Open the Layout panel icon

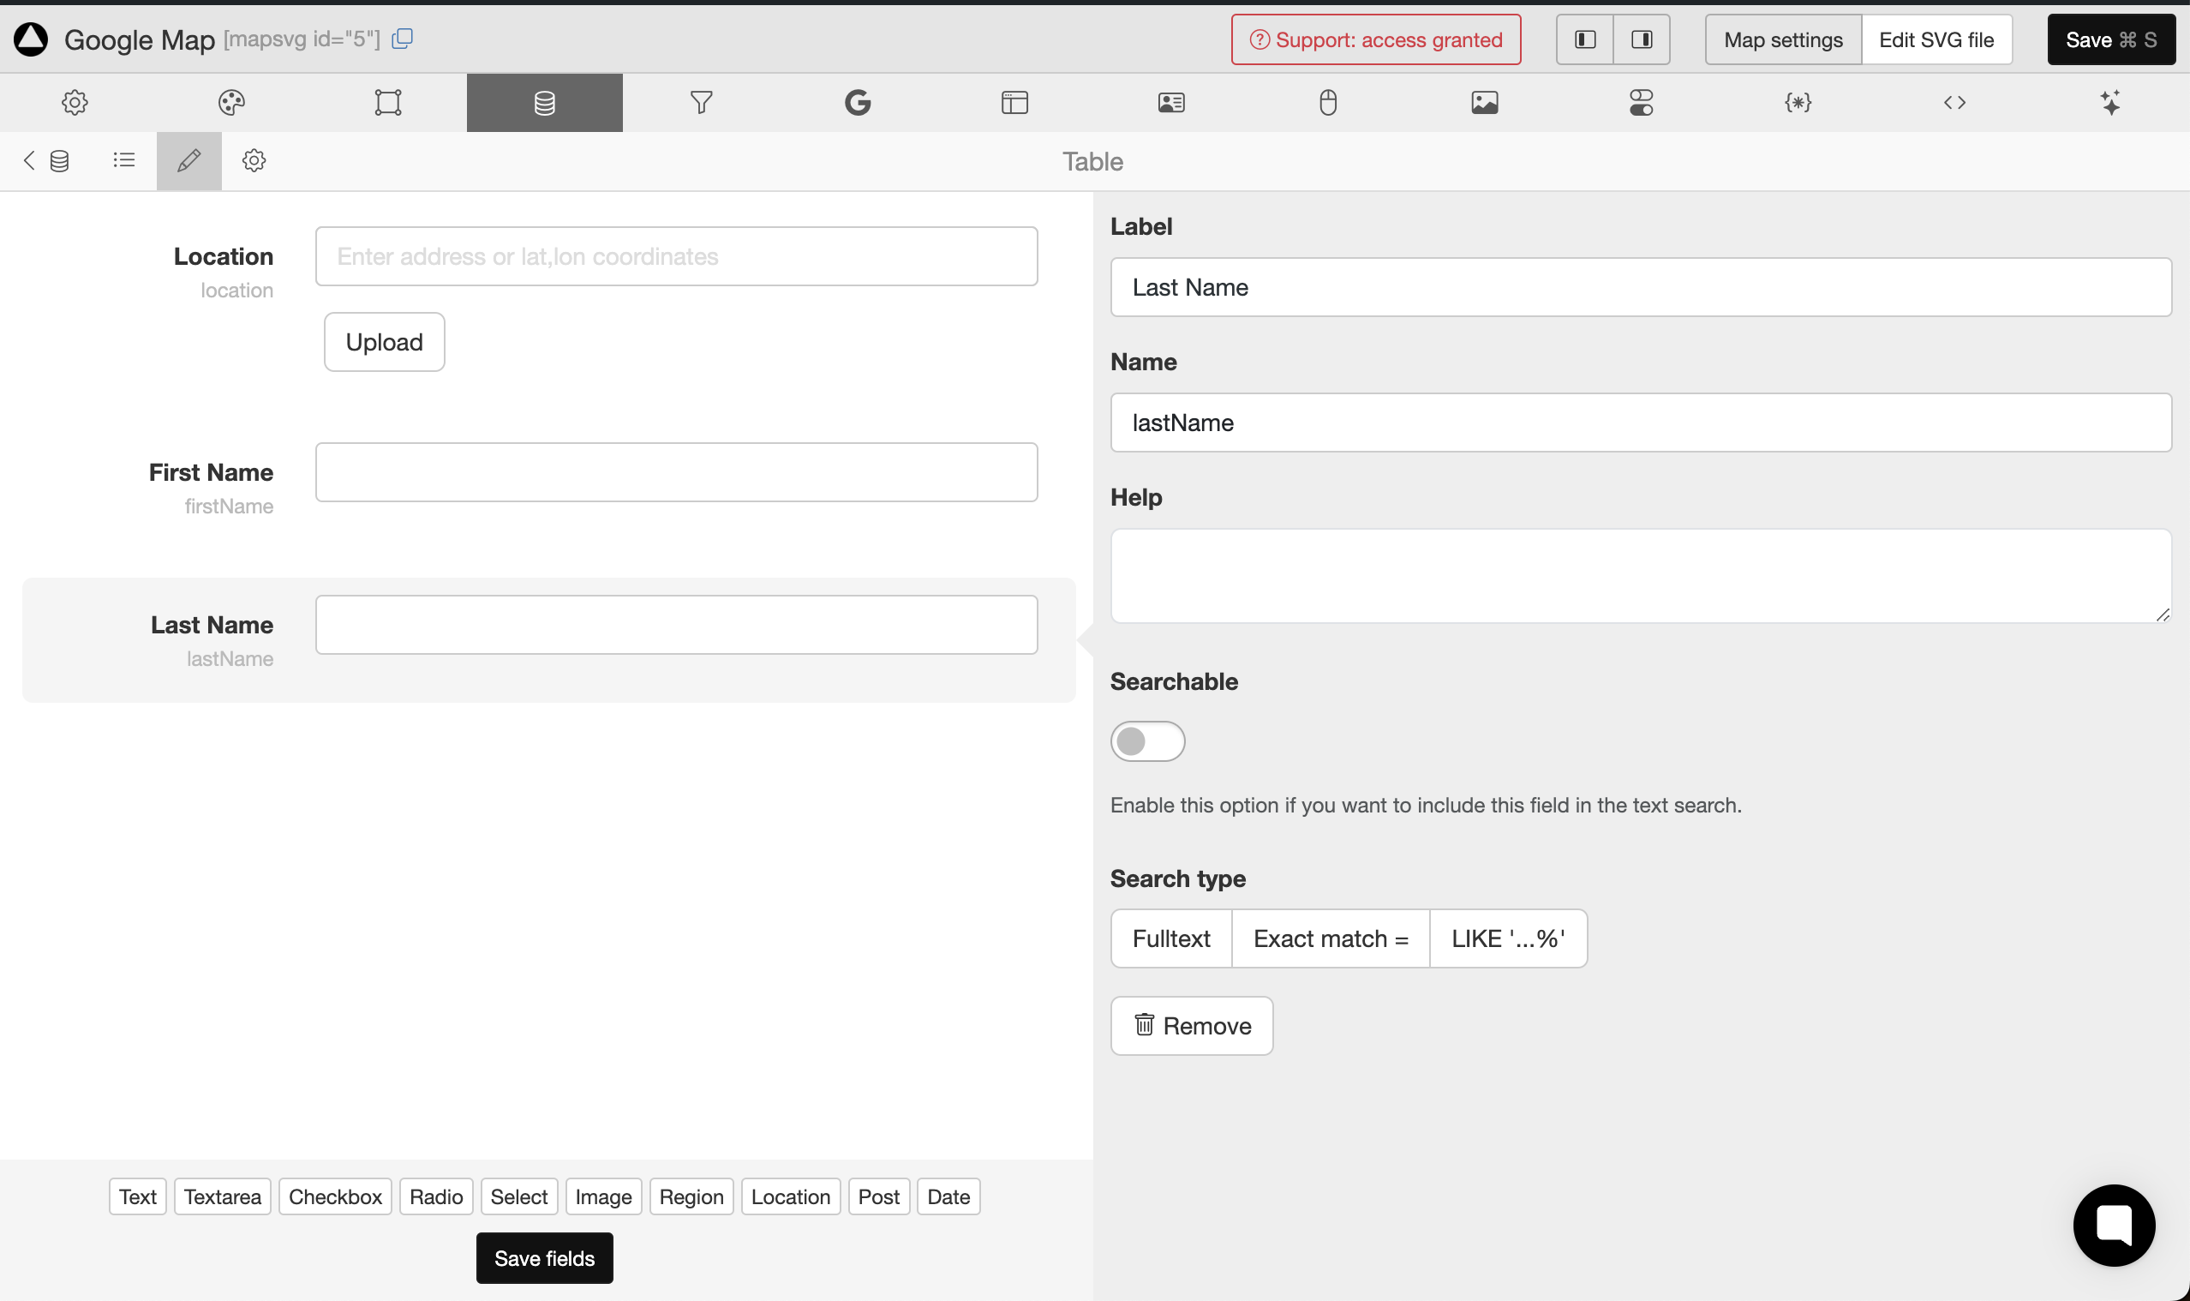coord(1012,102)
